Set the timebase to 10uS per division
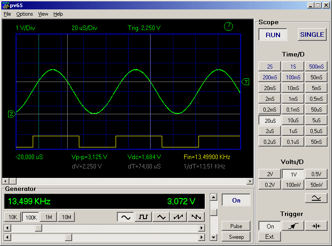 293,120
